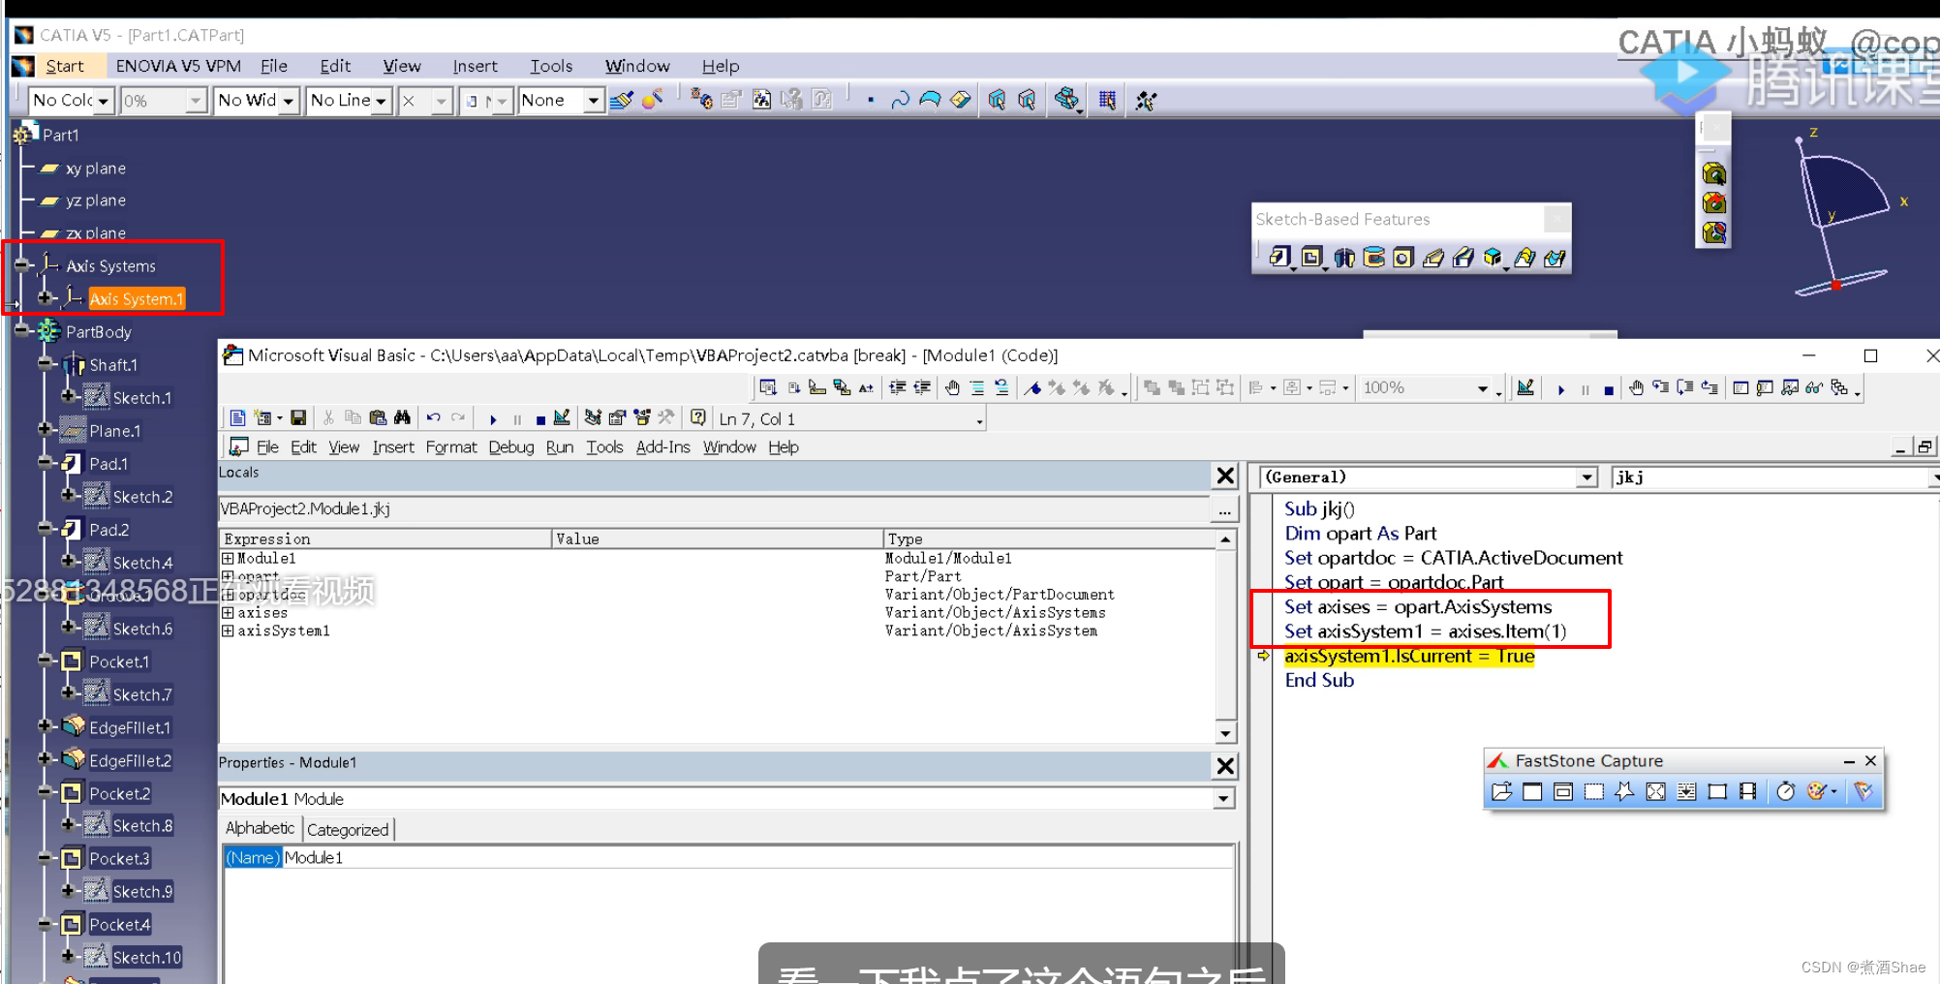1940x984 pixels.
Task: Toggle breakpoint with the hand icon in Edit toolbar
Action: pyautogui.click(x=952, y=387)
